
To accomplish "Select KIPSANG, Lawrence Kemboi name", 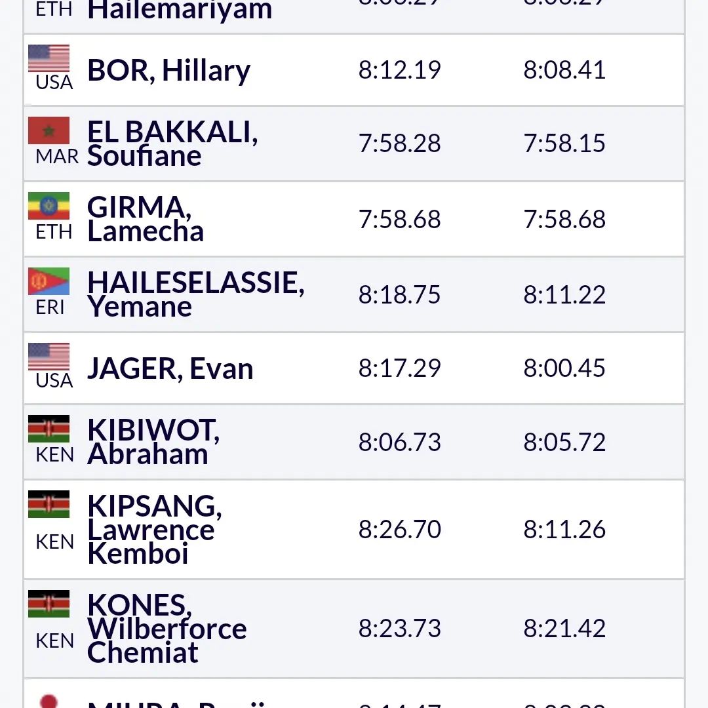I will pyautogui.click(x=154, y=529).
